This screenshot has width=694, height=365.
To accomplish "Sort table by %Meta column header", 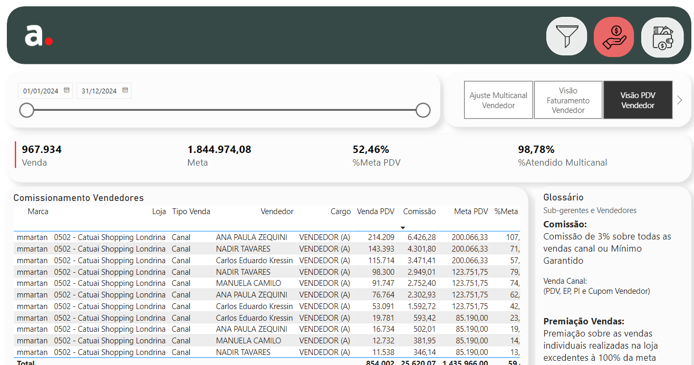I will [506, 212].
